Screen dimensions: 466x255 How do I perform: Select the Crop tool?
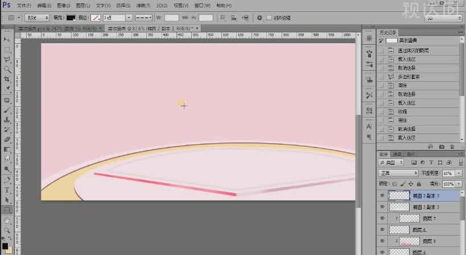point(7,80)
